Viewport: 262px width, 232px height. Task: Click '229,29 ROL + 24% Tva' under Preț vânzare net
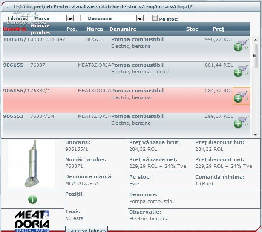(158, 166)
